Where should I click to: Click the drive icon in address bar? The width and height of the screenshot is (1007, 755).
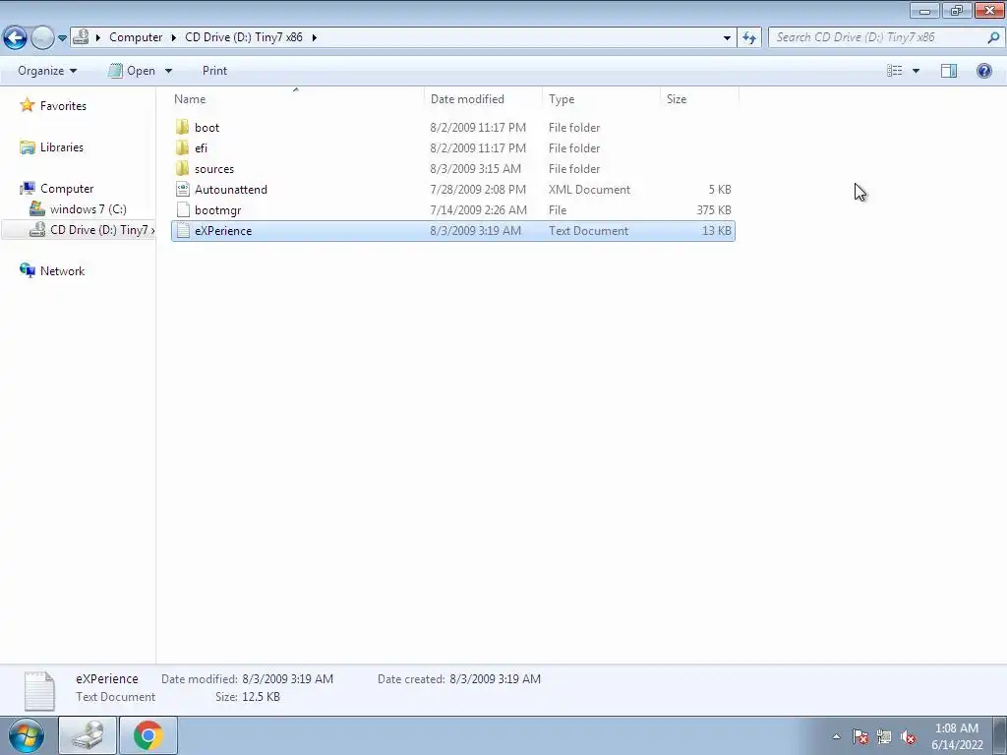click(81, 37)
